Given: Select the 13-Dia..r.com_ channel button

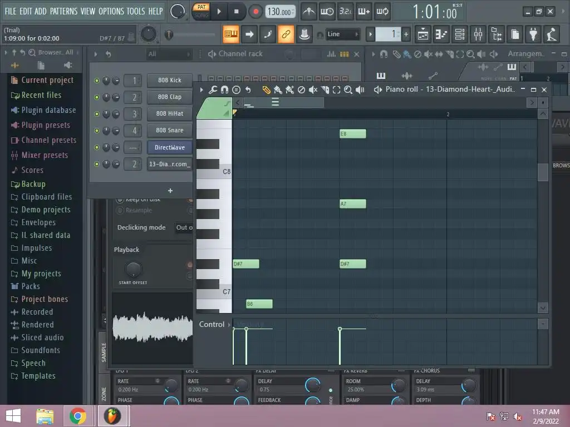Looking at the screenshot, I should click(x=169, y=164).
